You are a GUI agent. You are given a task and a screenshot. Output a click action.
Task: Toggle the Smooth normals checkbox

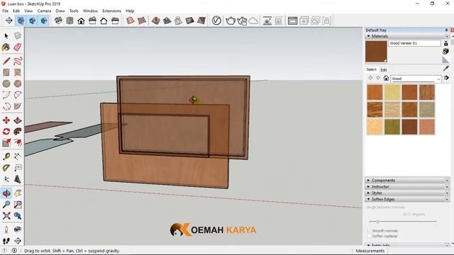pos(369,231)
